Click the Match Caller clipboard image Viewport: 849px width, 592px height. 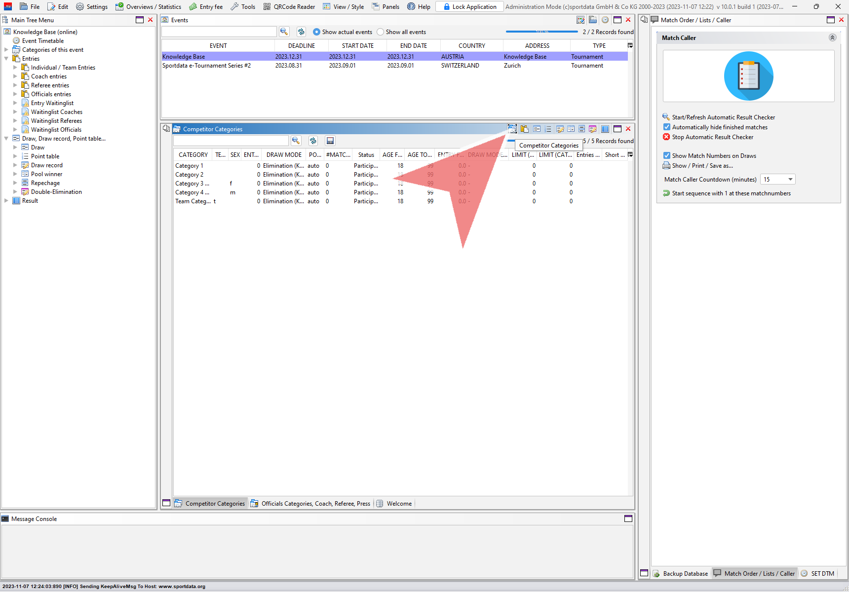pyautogui.click(x=748, y=76)
